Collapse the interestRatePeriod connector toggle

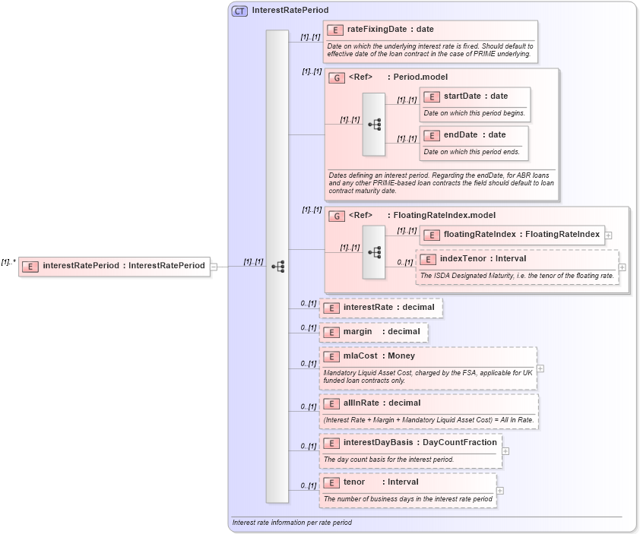point(214,266)
